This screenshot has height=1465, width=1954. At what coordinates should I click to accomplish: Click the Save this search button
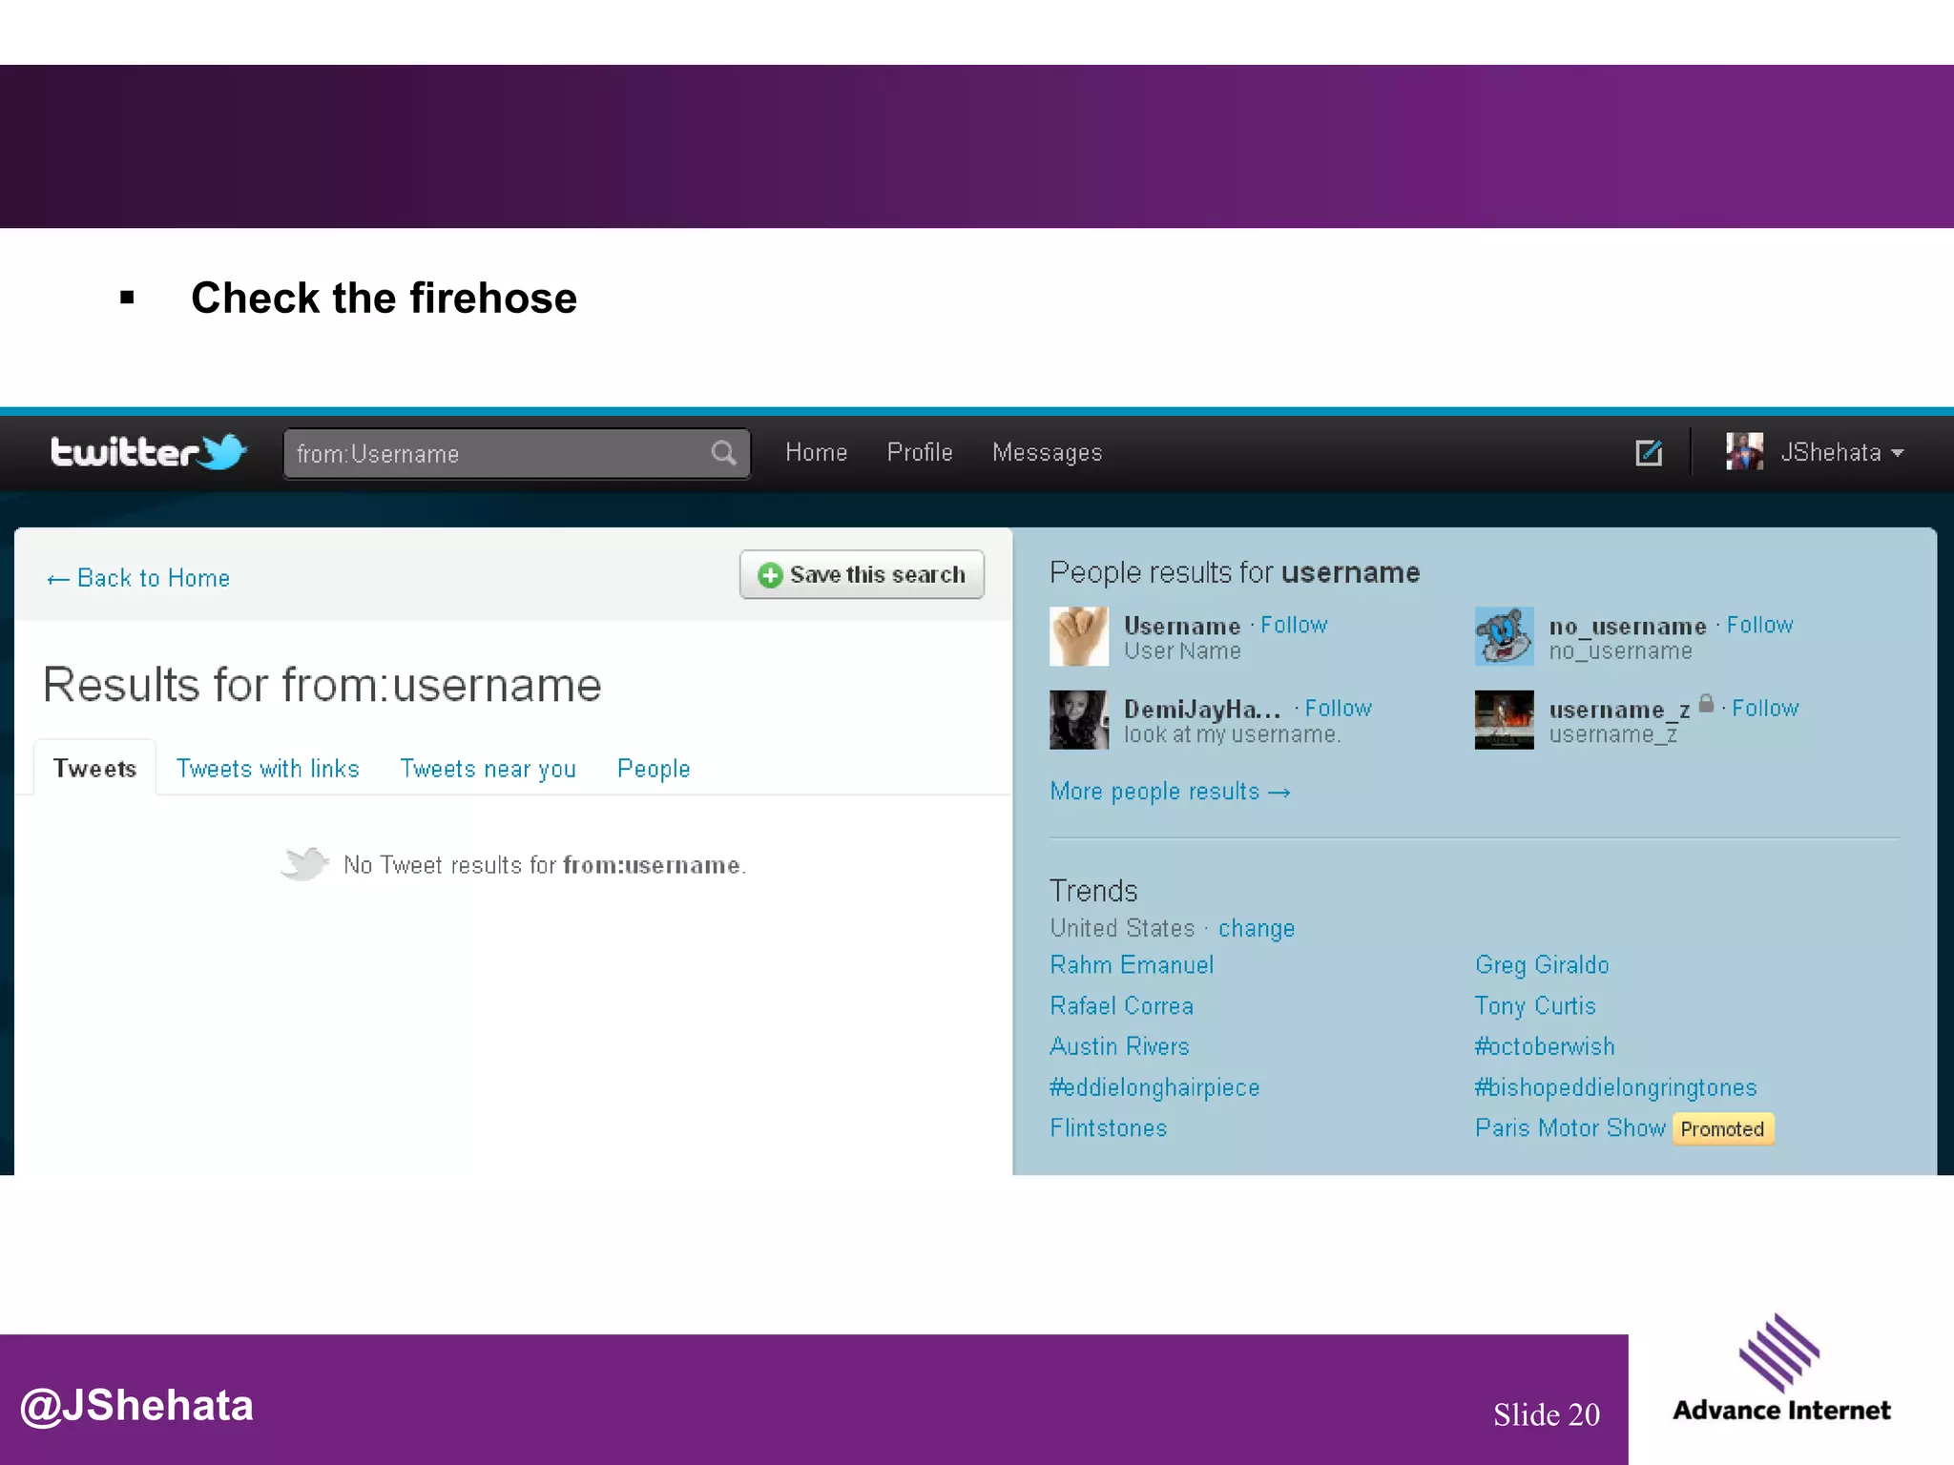point(862,574)
